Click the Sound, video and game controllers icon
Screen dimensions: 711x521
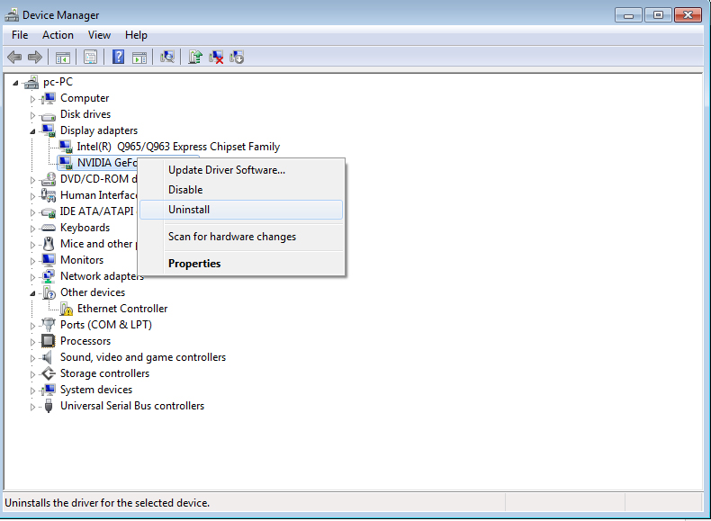click(x=47, y=357)
